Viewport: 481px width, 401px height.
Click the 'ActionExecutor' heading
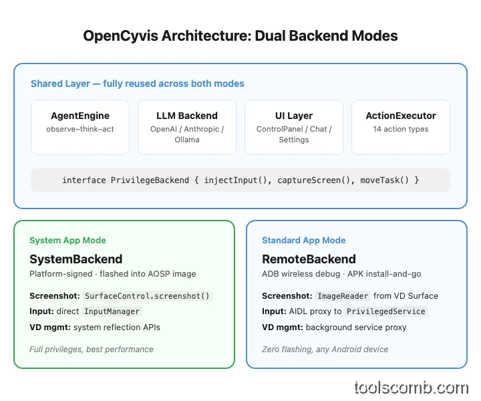[x=401, y=116]
